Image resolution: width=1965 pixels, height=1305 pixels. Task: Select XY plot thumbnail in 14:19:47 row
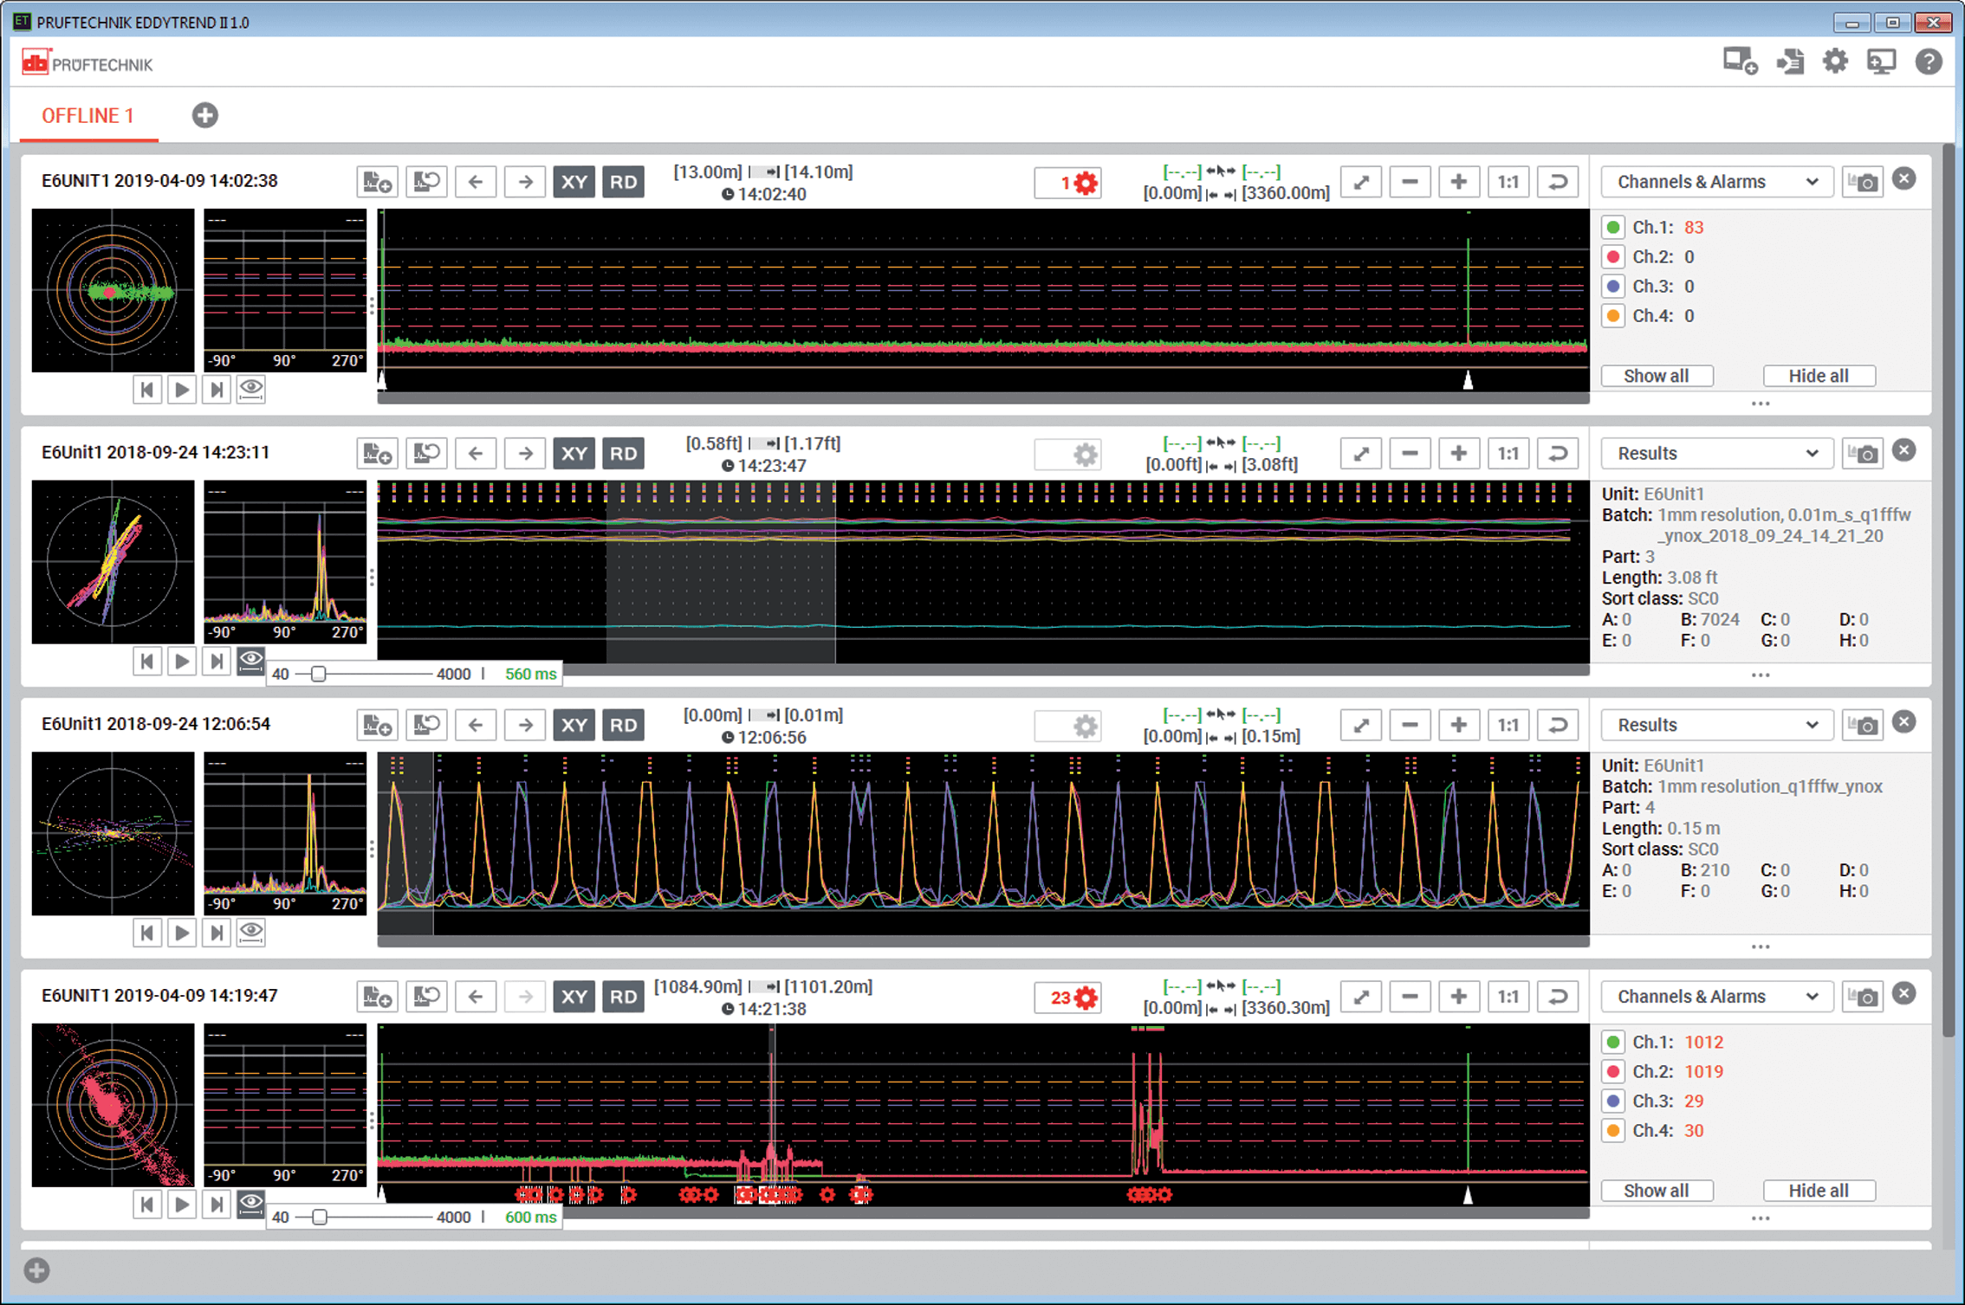click(113, 1105)
